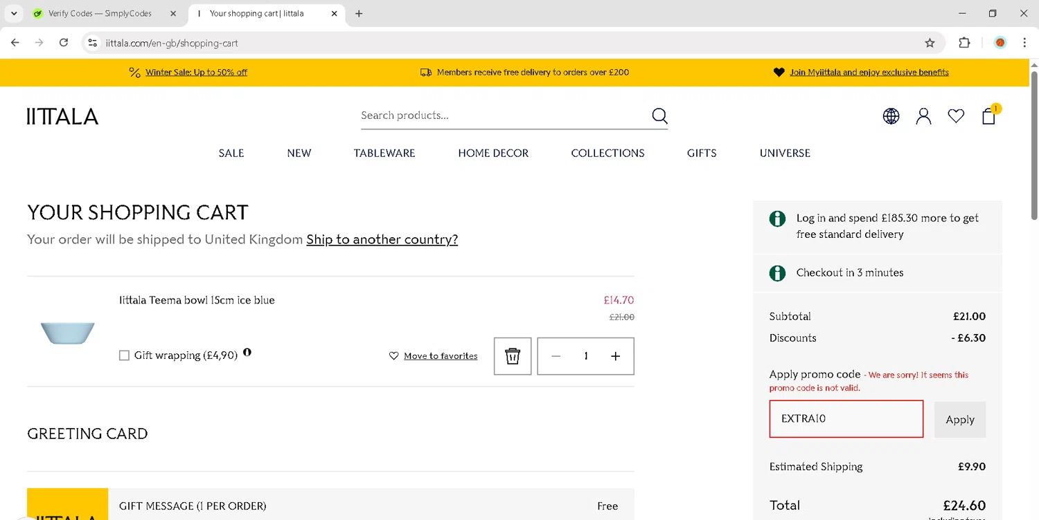Screen dimensions: 1039x520
Task: Click the Iittala logo
Action: click(x=62, y=117)
